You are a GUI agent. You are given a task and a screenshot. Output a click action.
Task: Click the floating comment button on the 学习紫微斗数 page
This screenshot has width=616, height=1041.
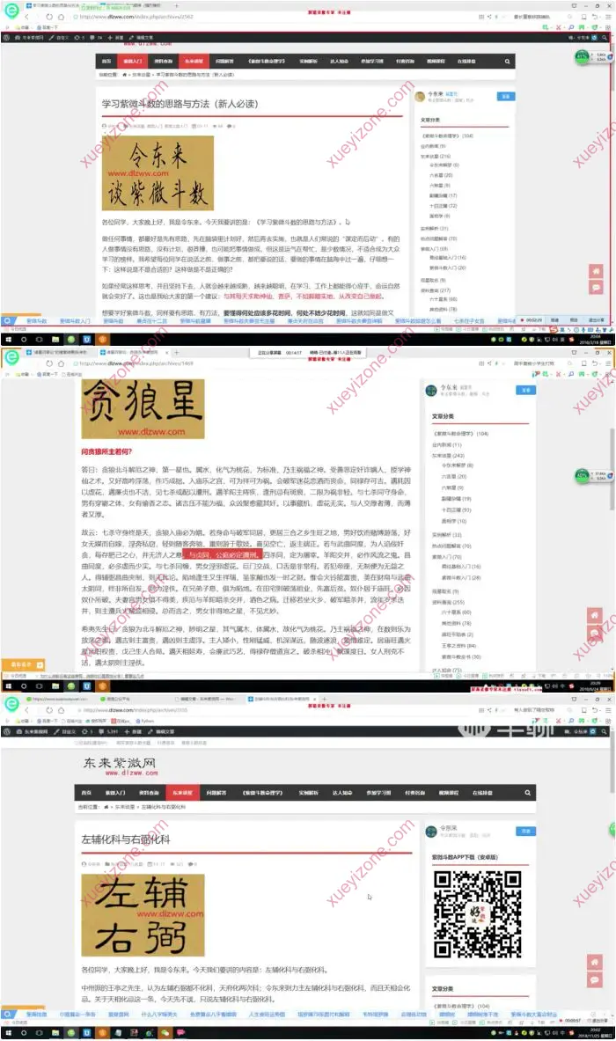click(x=596, y=288)
